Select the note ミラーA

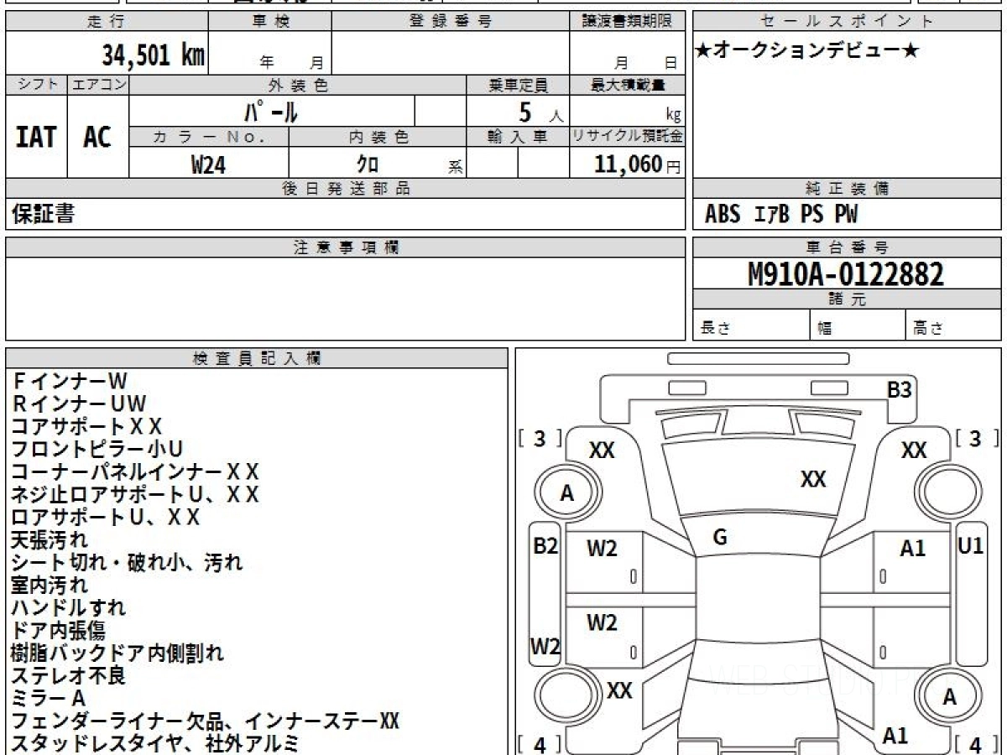49,698
